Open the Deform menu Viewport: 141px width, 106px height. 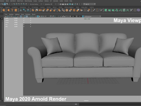click(46, 1)
